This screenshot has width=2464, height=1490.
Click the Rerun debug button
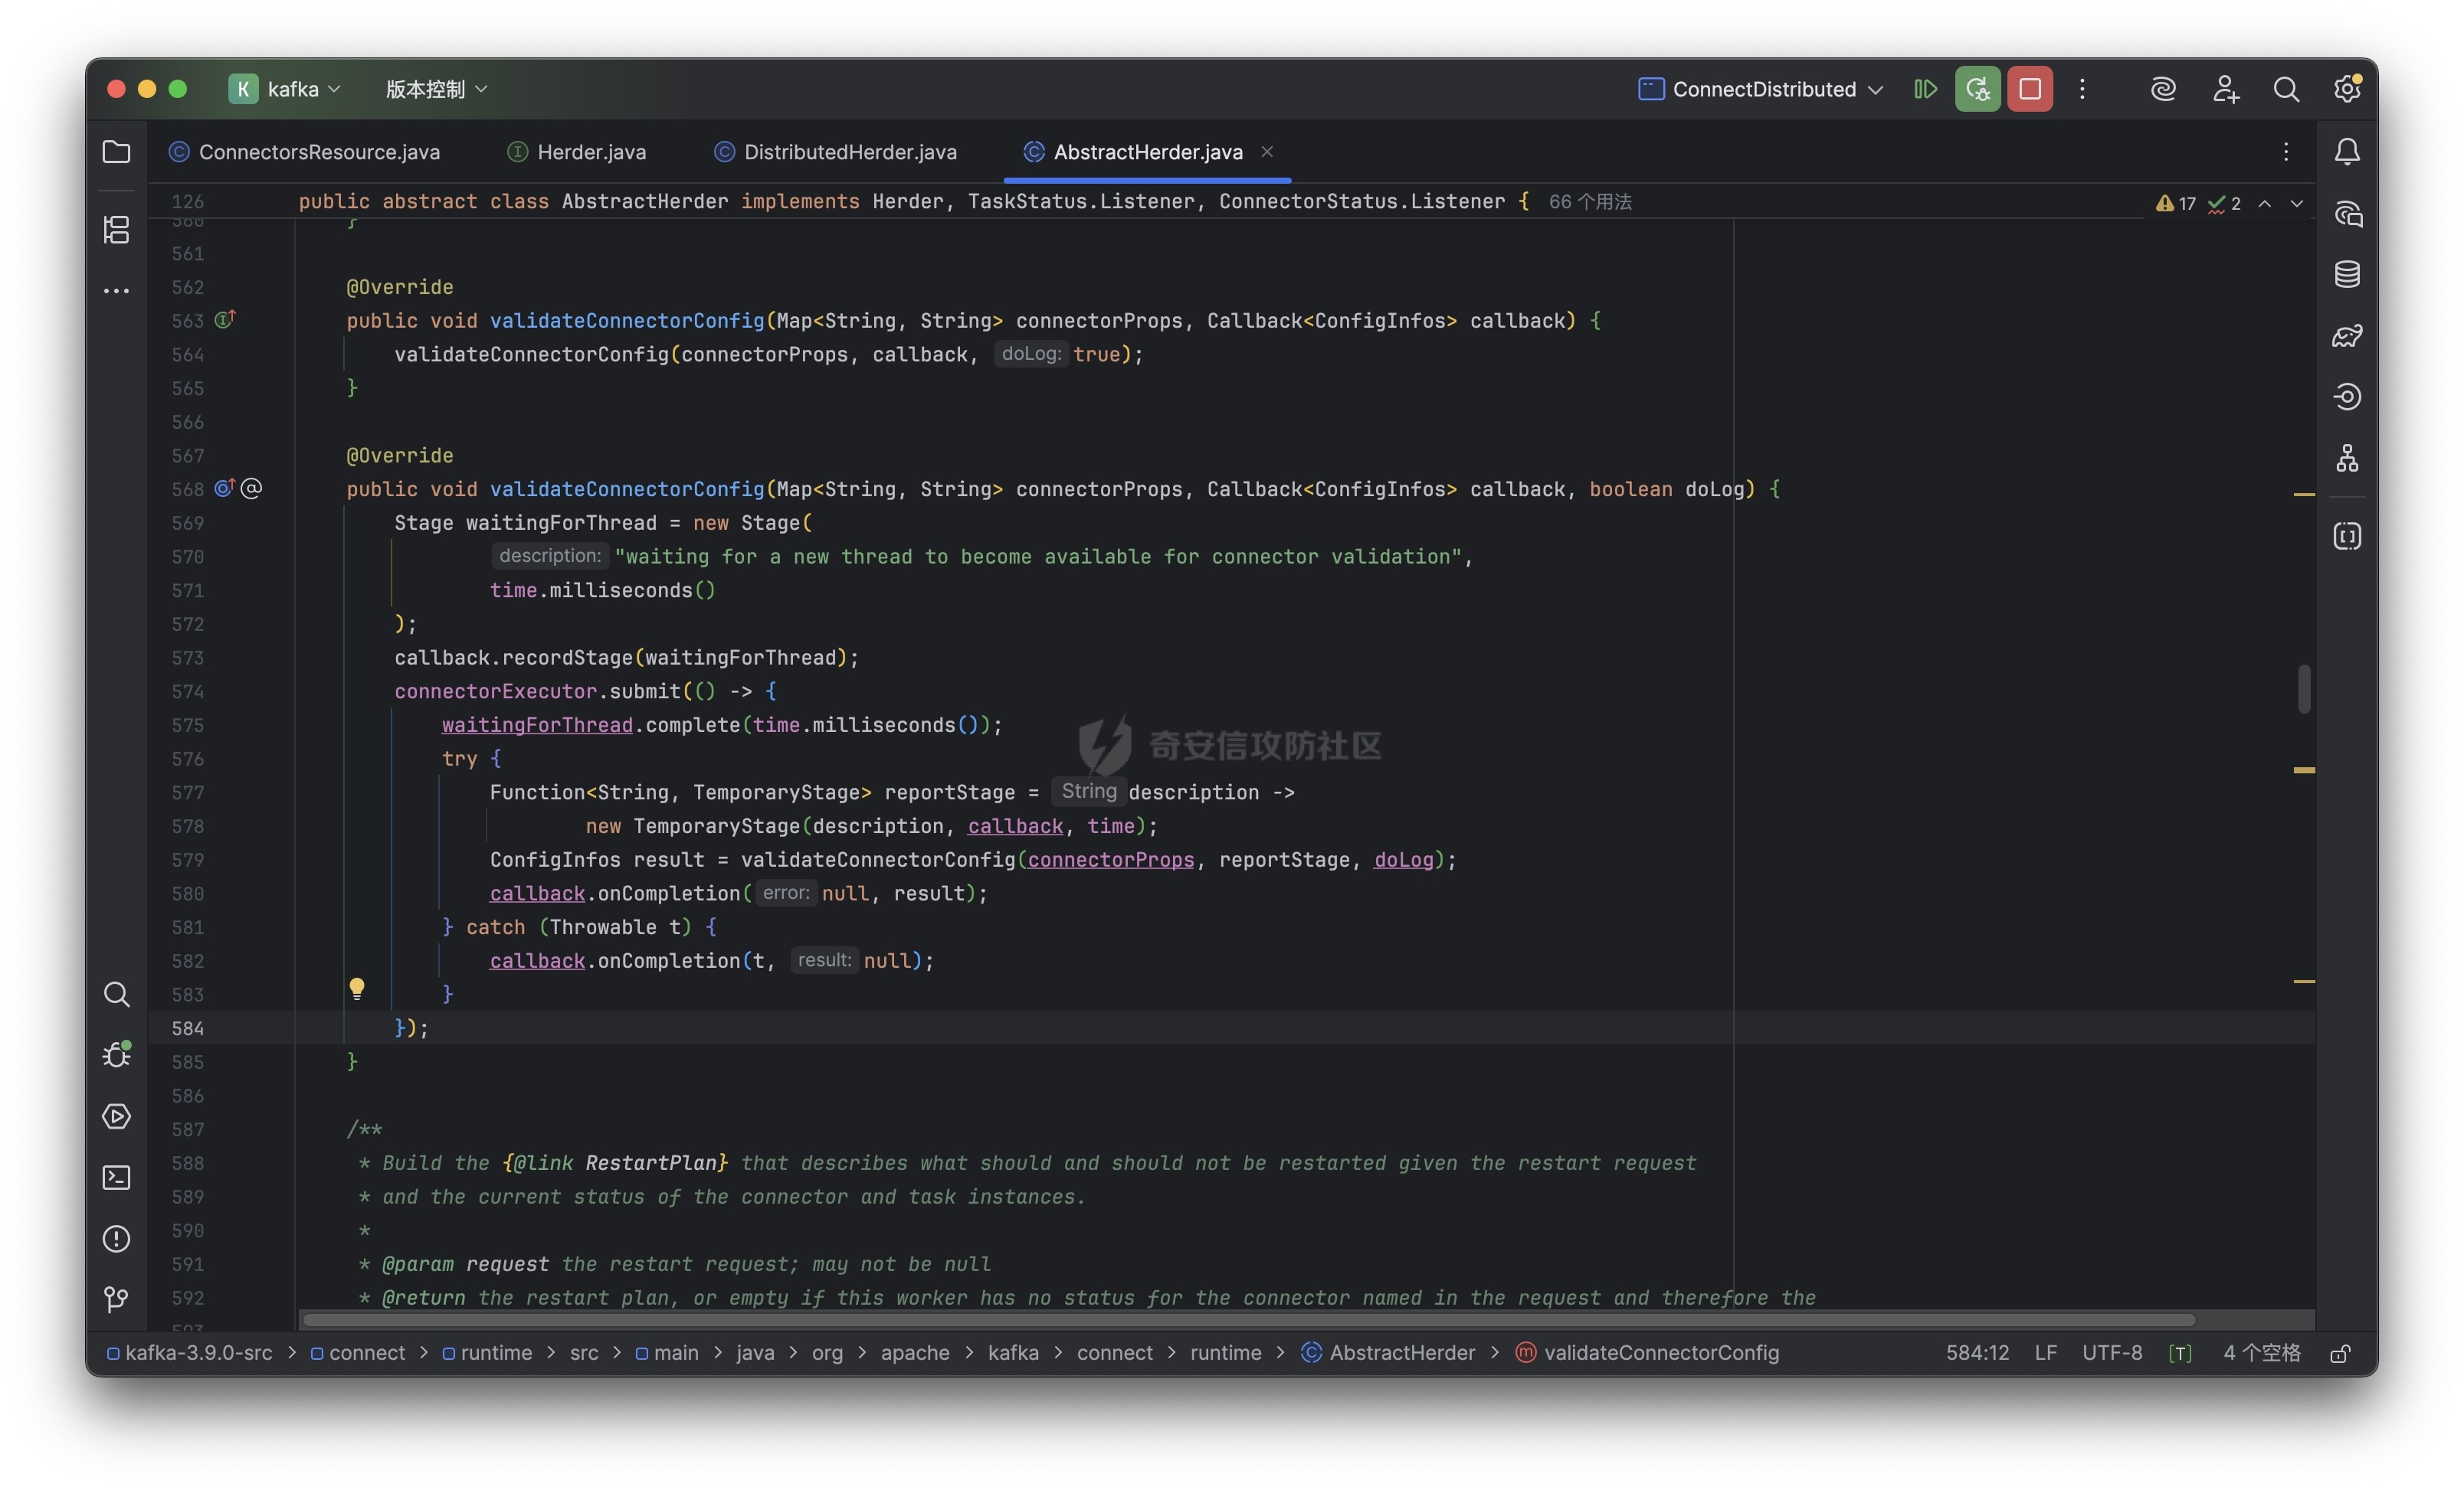pos(1978,89)
